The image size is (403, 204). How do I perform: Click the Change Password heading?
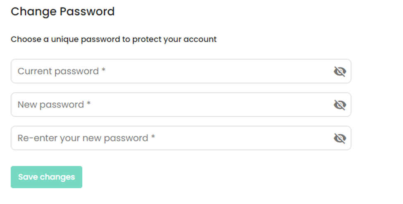click(x=62, y=12)
